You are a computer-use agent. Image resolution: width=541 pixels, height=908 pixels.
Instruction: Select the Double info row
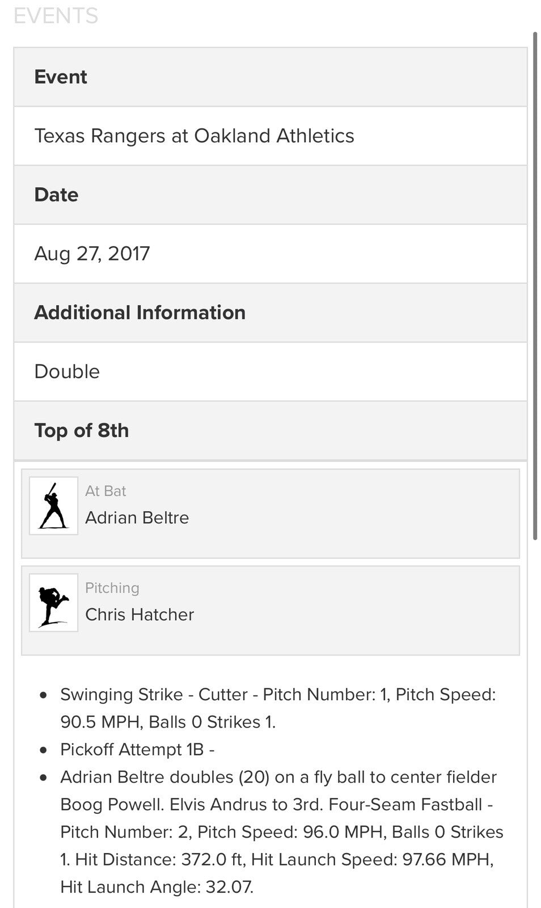point(67,372)
